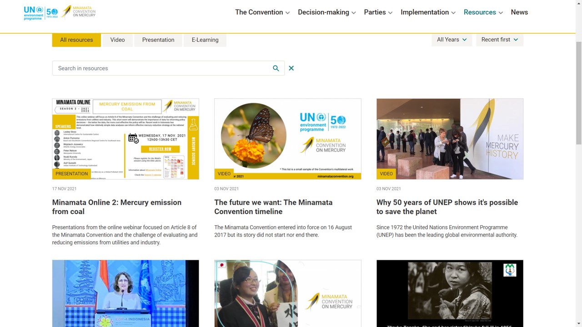Screen dimensions: 582x327
Task: Open 'Minamata Online 2: Mercury emission from coal'
Action: click(117, 207)
